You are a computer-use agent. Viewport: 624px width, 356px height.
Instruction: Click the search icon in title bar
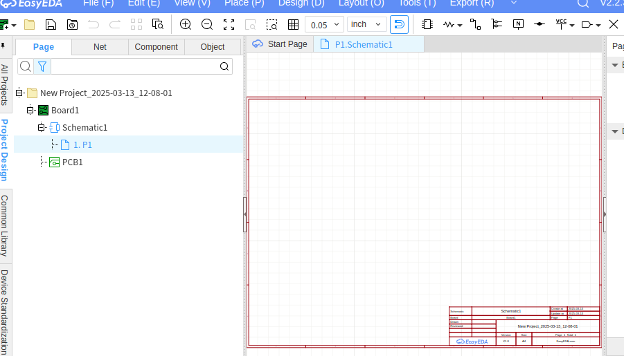(x=582, y=3)
